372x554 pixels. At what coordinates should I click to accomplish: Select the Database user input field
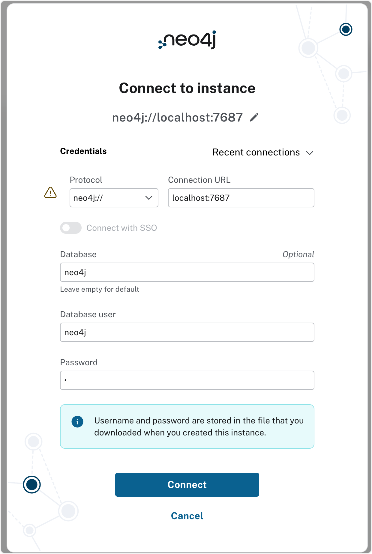pos(187,332)
